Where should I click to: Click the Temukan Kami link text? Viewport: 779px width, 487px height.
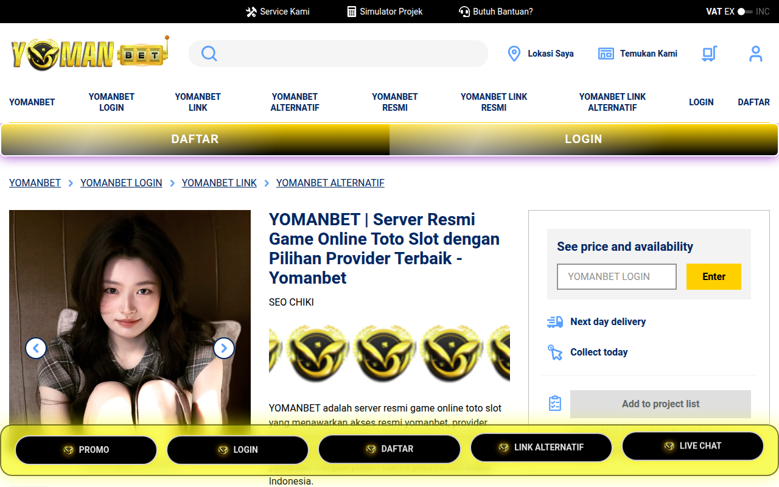pos(649,54)
